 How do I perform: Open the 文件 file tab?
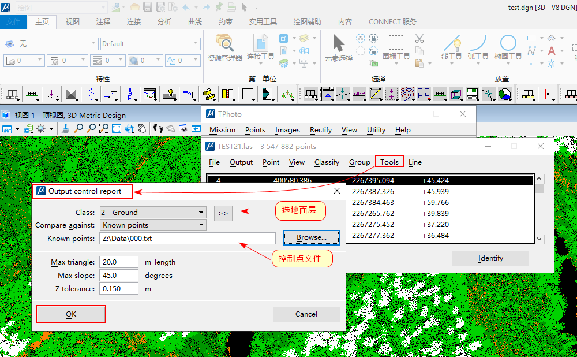[x=13, y=22]
